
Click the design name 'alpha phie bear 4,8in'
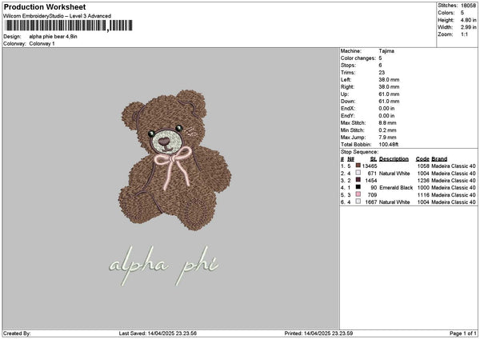(54, 37)
